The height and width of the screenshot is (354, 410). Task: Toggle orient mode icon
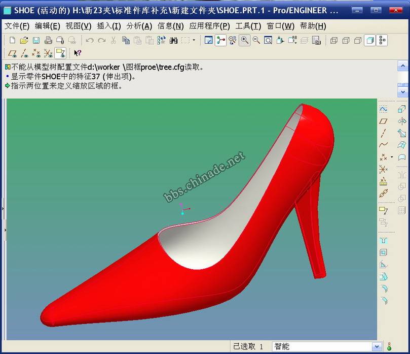click(x=233, y=40)
